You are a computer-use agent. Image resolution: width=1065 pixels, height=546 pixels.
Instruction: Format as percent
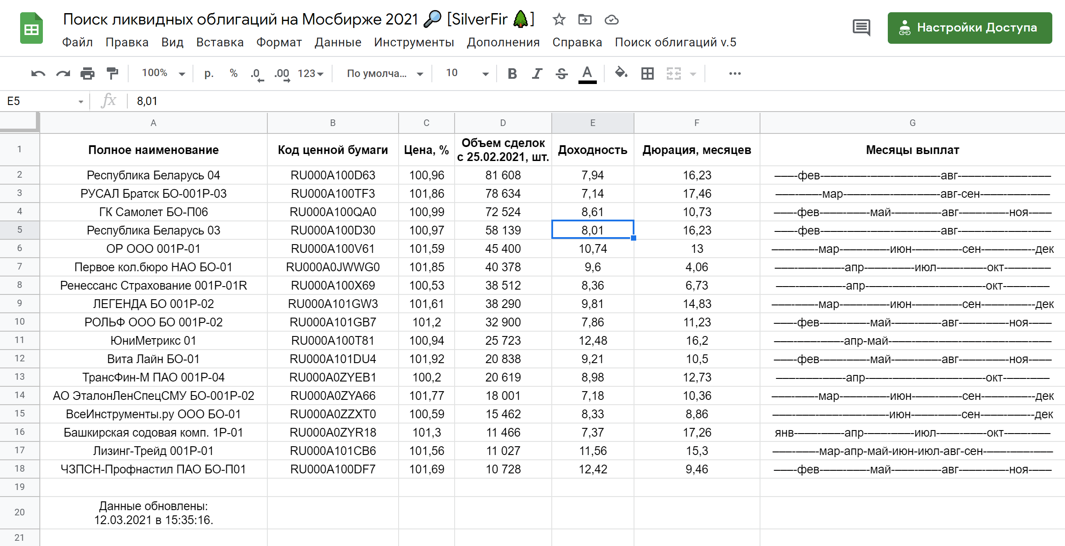tap(234, 73)
